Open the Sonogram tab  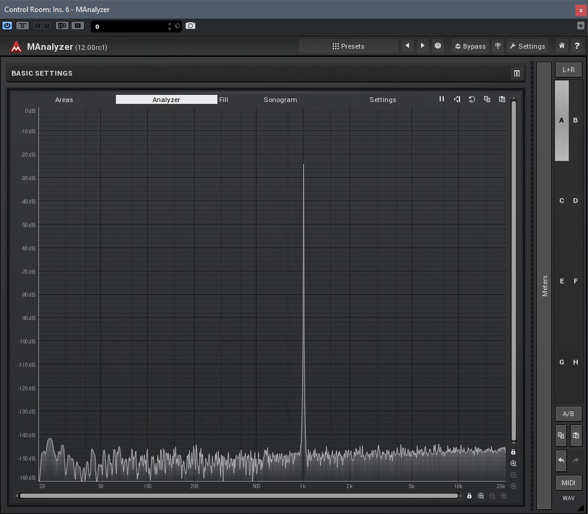coord(280,100)
